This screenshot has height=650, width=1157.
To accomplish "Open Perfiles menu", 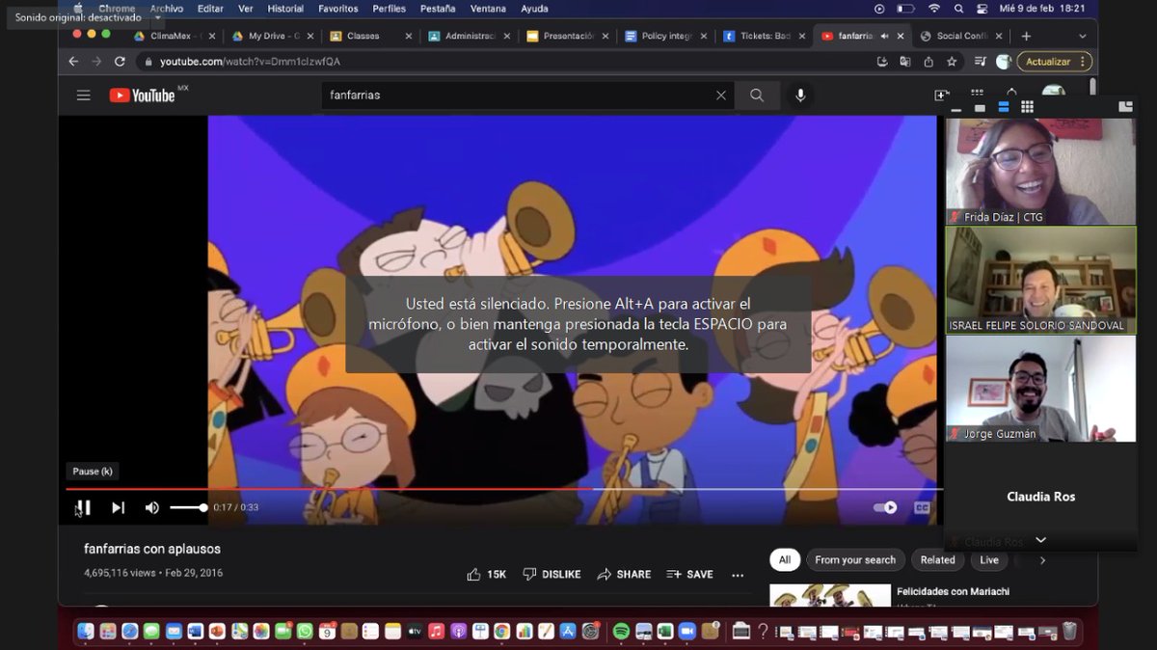I will (389, 9).
